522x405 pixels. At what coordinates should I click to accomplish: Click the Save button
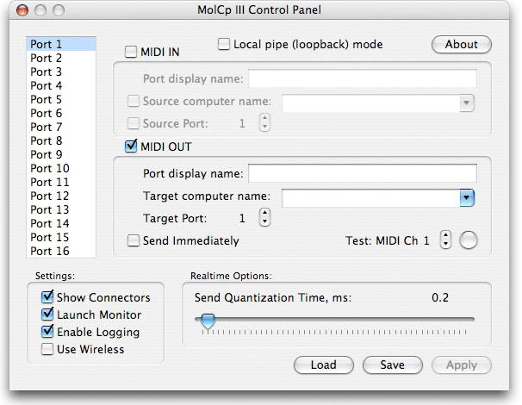[x=392, y=364]
